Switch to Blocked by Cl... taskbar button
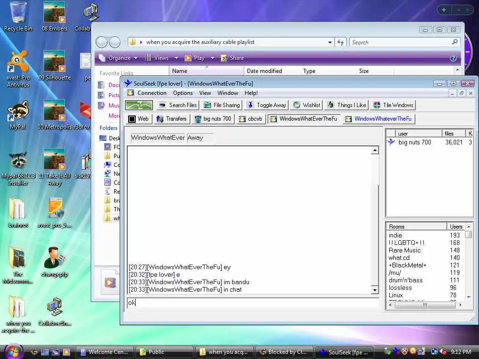 coord(284,352)
